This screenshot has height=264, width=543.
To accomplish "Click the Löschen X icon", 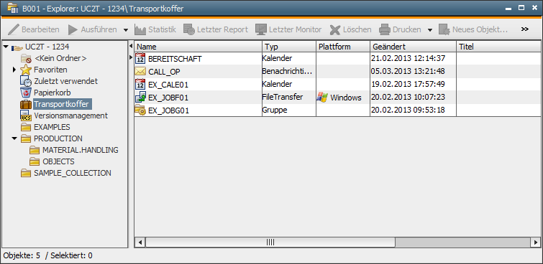I will pyautogui.click(x=335, y=29).
